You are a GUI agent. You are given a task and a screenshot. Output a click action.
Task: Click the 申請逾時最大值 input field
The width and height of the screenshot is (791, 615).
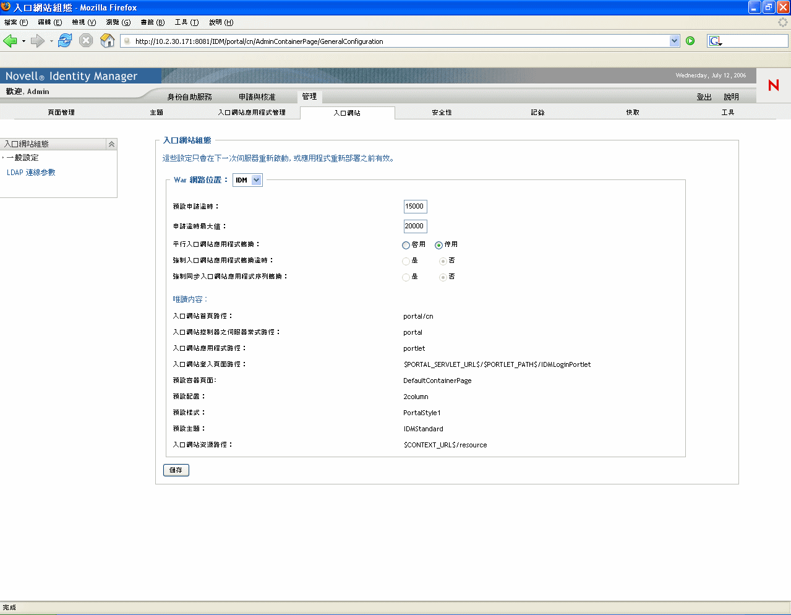coord(415,226)
